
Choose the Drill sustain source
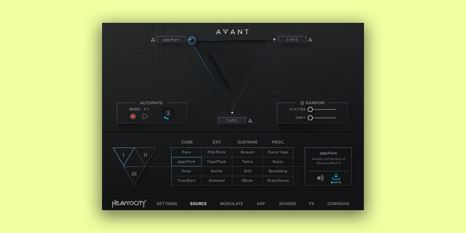[247, 171]
